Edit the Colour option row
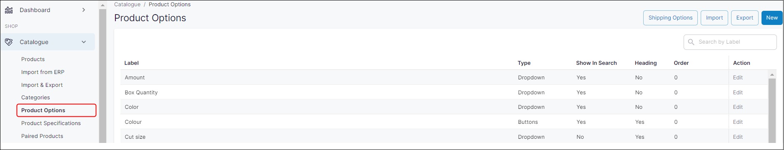This screenshot has height=150, width=784. (738, 122)
